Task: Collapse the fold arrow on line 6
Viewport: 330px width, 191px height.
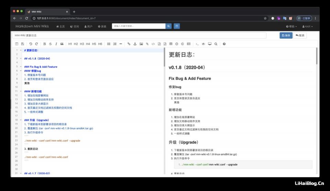Action: pyautogui.click(x=21, y=71)
